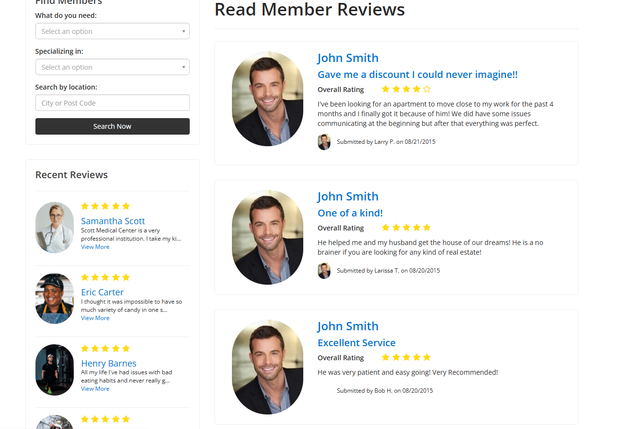Image resolution: width=640 pixels, height=429 pixels.
Task: Click Overall Rating label in Excellent Service review
Action: (x=341, y=358)
